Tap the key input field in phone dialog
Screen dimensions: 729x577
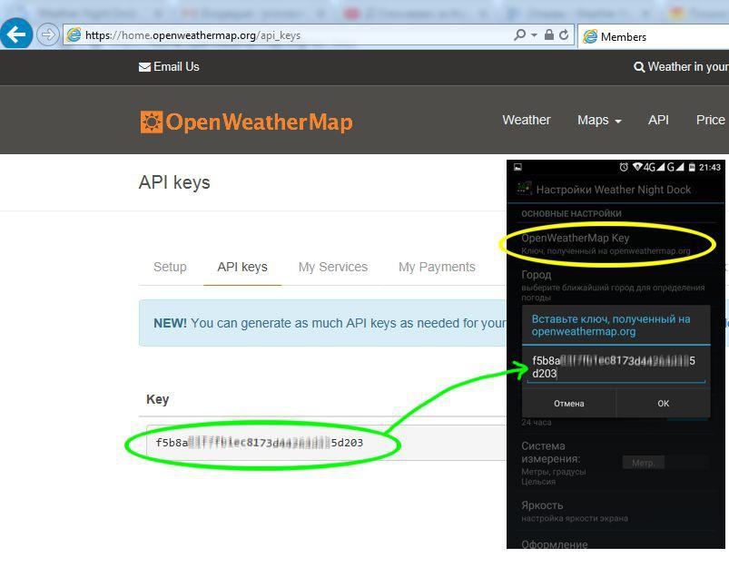click(616, 367)
